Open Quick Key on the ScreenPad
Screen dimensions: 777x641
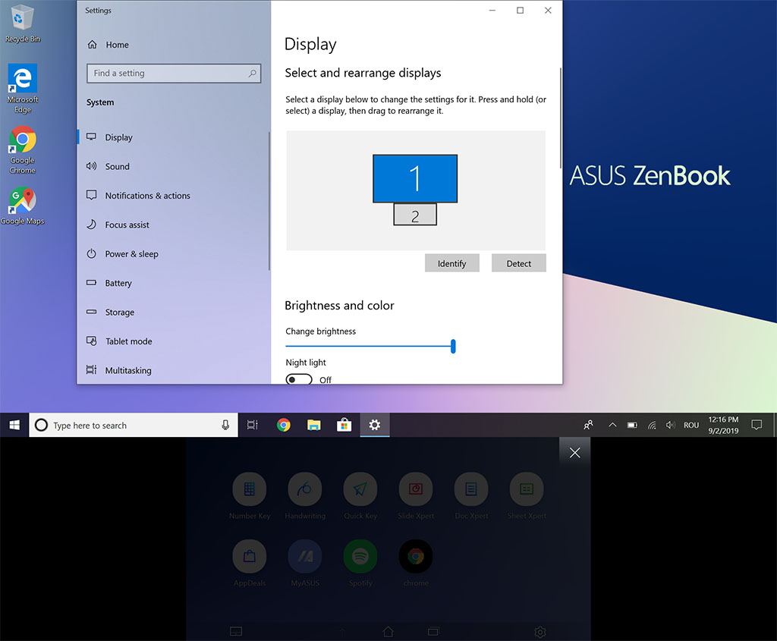[x=360, y=496]
